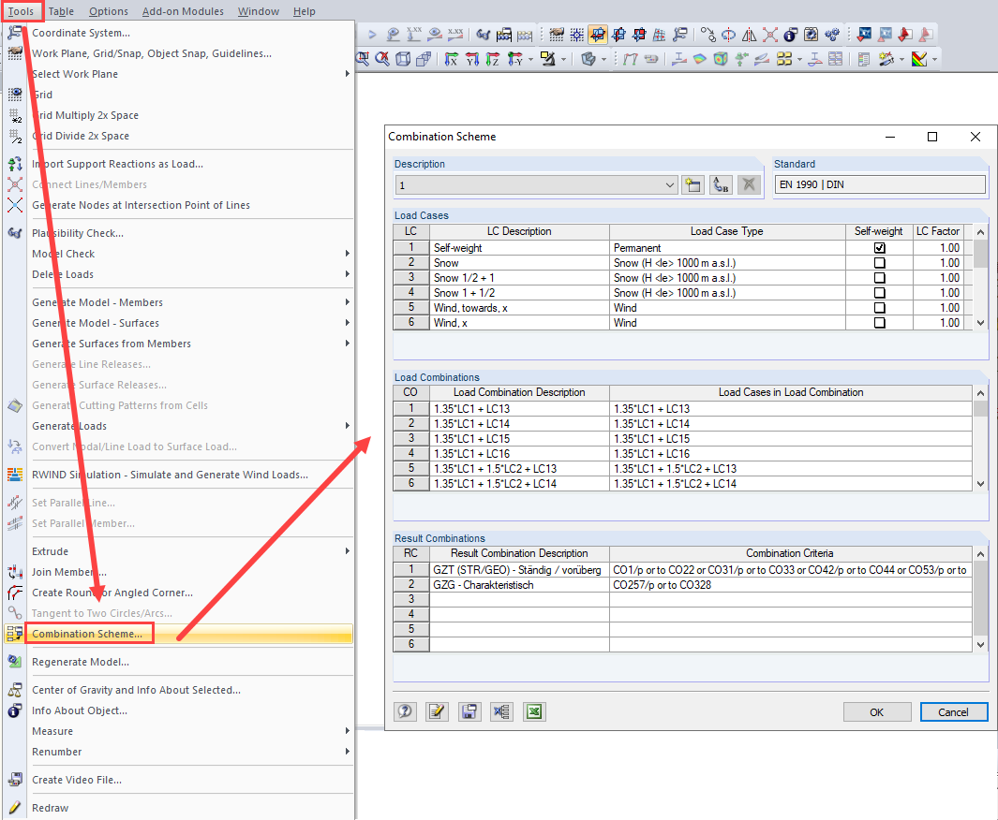Toggle Self-weight checkbox for Wind, towards, x

tap(879, 308)
